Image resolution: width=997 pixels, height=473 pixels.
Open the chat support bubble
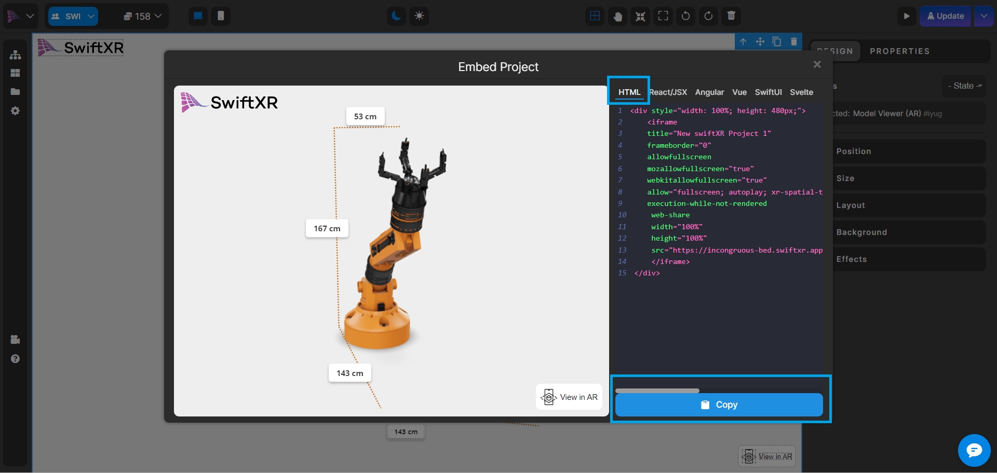[x=974, y=450]
